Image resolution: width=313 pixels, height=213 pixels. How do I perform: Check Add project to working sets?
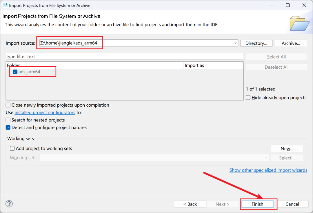[12, 148]
